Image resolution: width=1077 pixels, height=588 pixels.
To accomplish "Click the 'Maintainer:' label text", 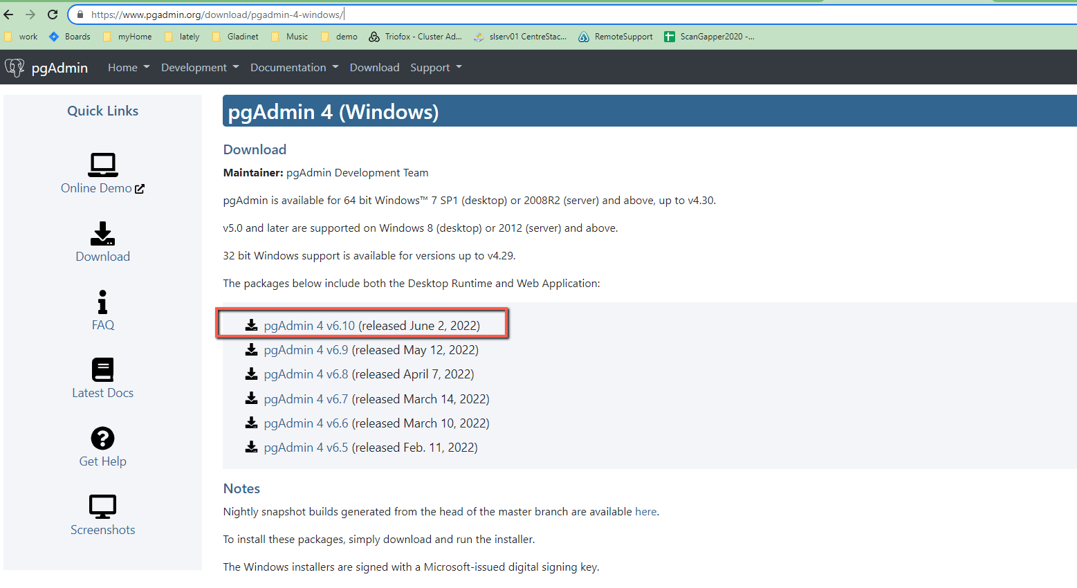I will pyautogui.click(x=253, y=173).
